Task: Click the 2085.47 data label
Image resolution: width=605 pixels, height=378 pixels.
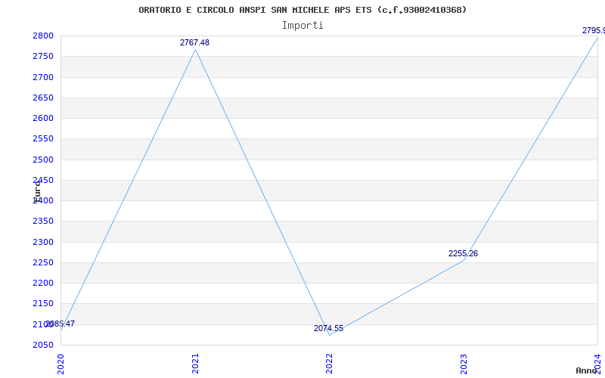Action: point(60,324)
